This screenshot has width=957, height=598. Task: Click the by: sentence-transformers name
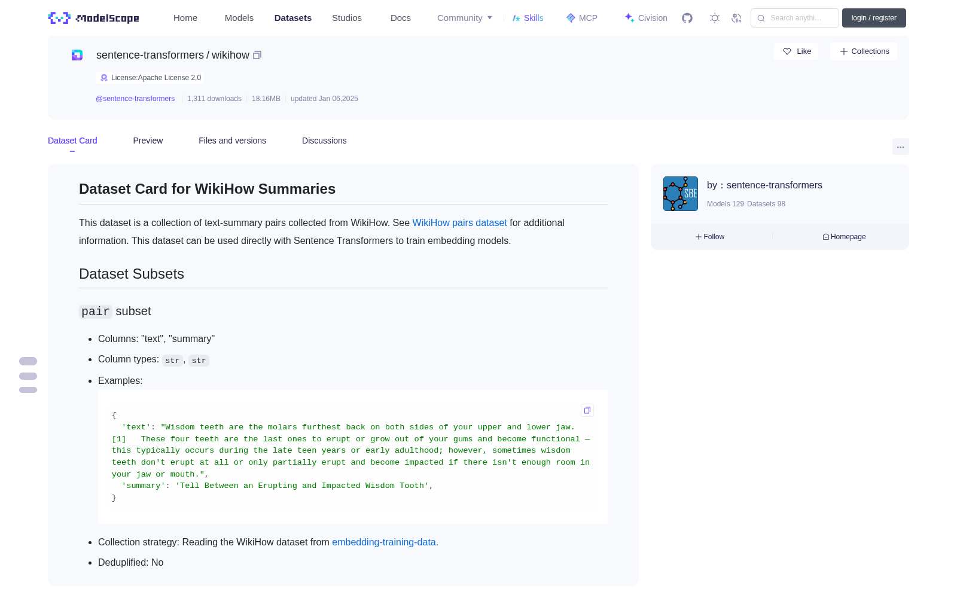764,185
